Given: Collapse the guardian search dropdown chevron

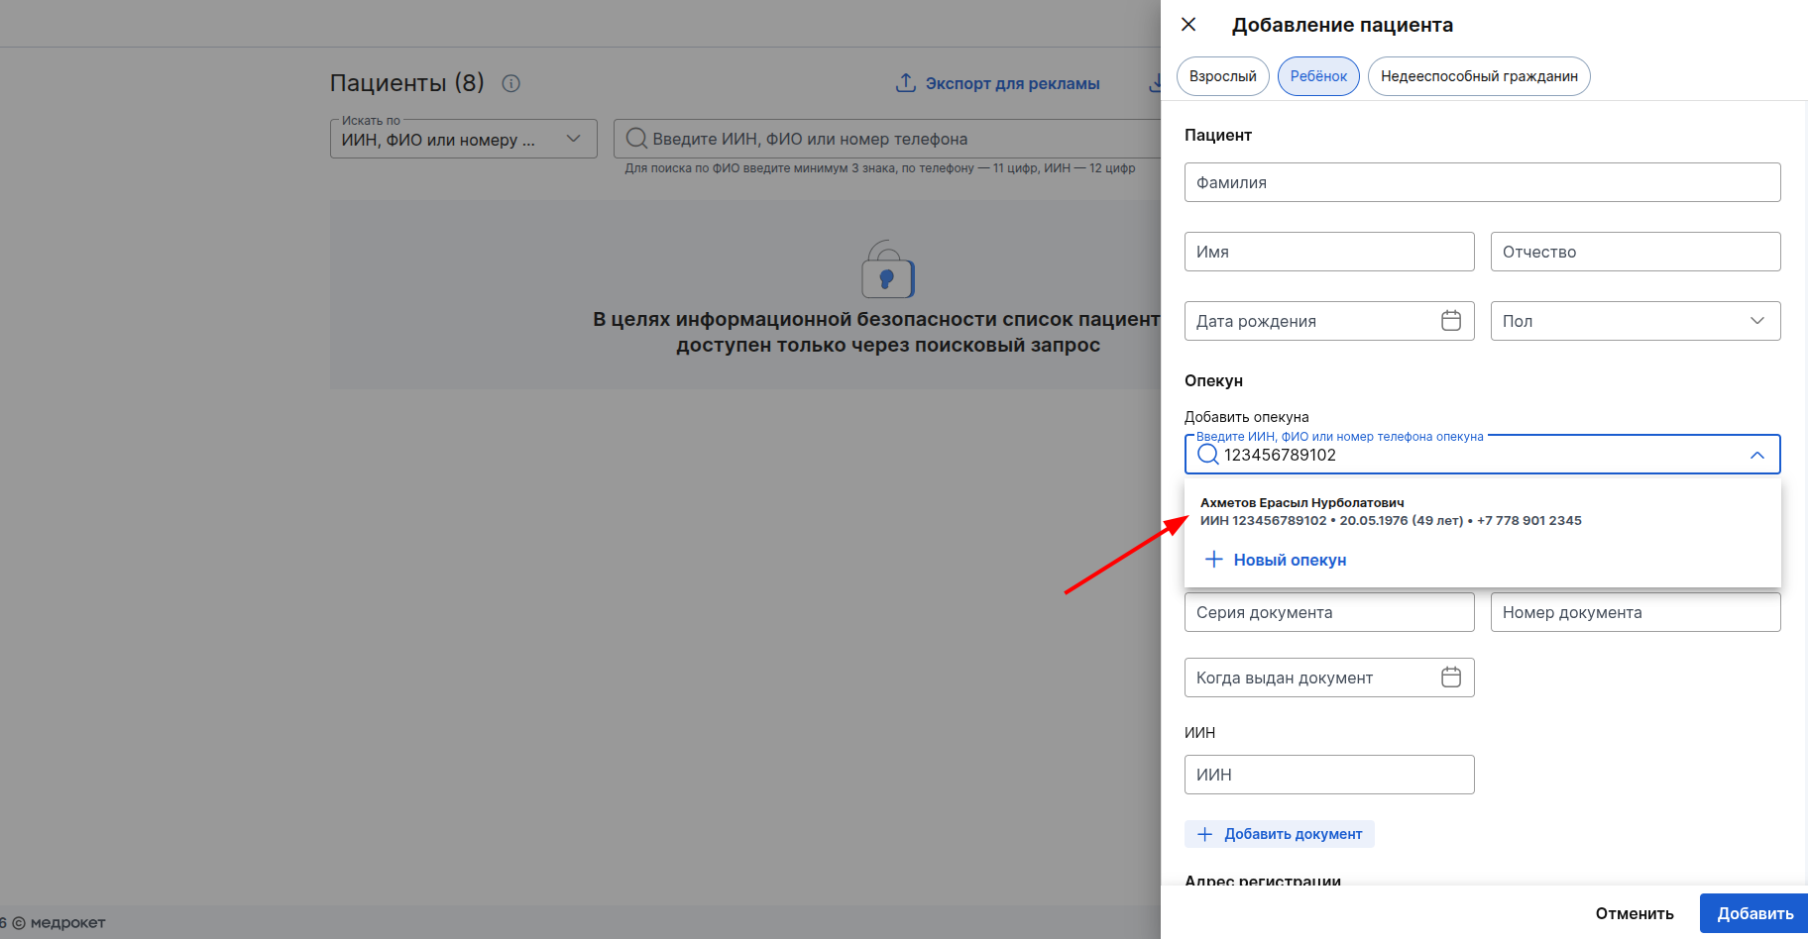Looking at the screenshot, I should click(x=1756, y=455).
